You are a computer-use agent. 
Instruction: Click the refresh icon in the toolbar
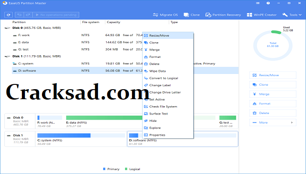tap(8, 15)
